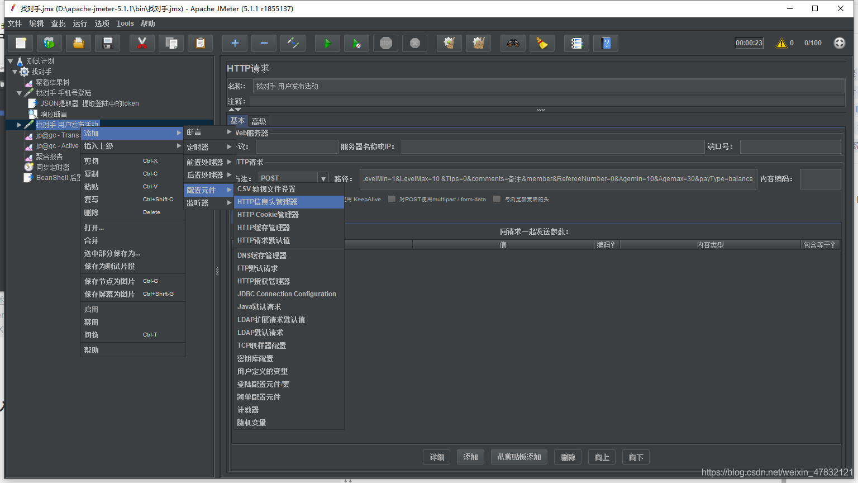The width and height of the screenshot is (858, 483).
Task: Collapse the 找对手 手机号登陆 tree node
Action: tap(20, 93)
